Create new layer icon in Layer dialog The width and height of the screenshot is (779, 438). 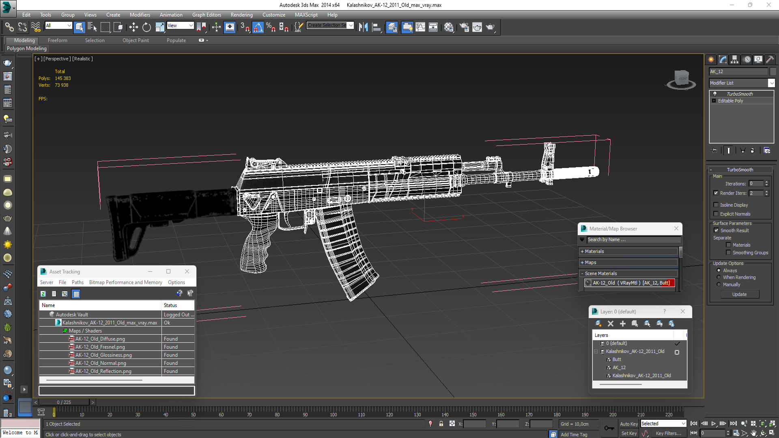coord(598,324)
